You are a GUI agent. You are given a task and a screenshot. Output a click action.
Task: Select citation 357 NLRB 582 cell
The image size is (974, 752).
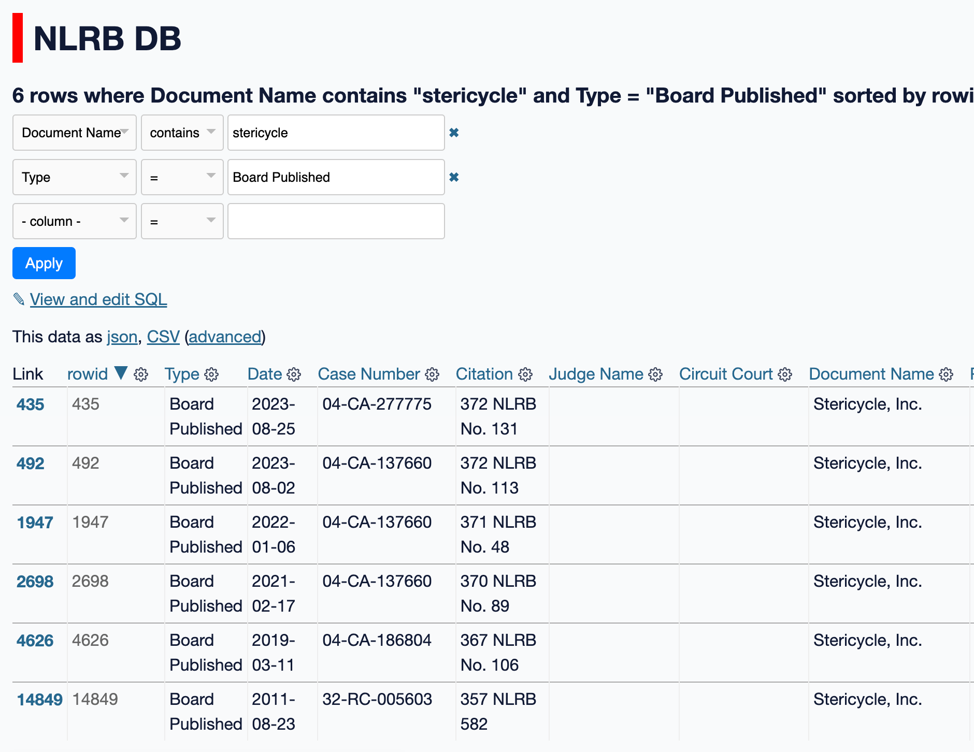tap(502, 712)
